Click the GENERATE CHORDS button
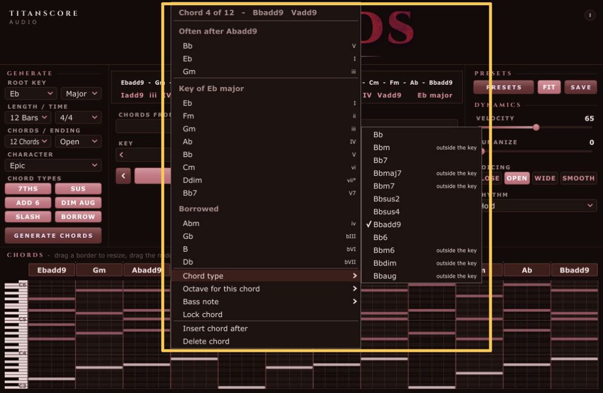This screenshot has width=603, height=393. pos(53,235)
